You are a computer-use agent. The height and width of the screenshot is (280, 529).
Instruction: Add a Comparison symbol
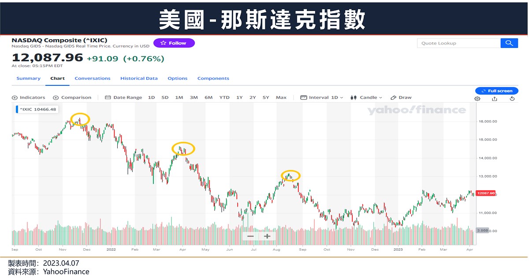coord(72,98)
